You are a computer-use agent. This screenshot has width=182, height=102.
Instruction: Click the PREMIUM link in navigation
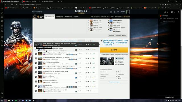[126, 16]
